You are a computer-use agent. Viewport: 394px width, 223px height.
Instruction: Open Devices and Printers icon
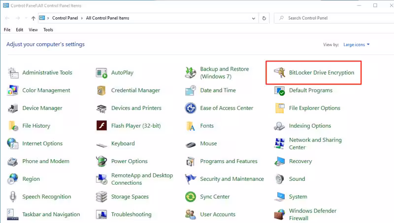click(101, 108)
